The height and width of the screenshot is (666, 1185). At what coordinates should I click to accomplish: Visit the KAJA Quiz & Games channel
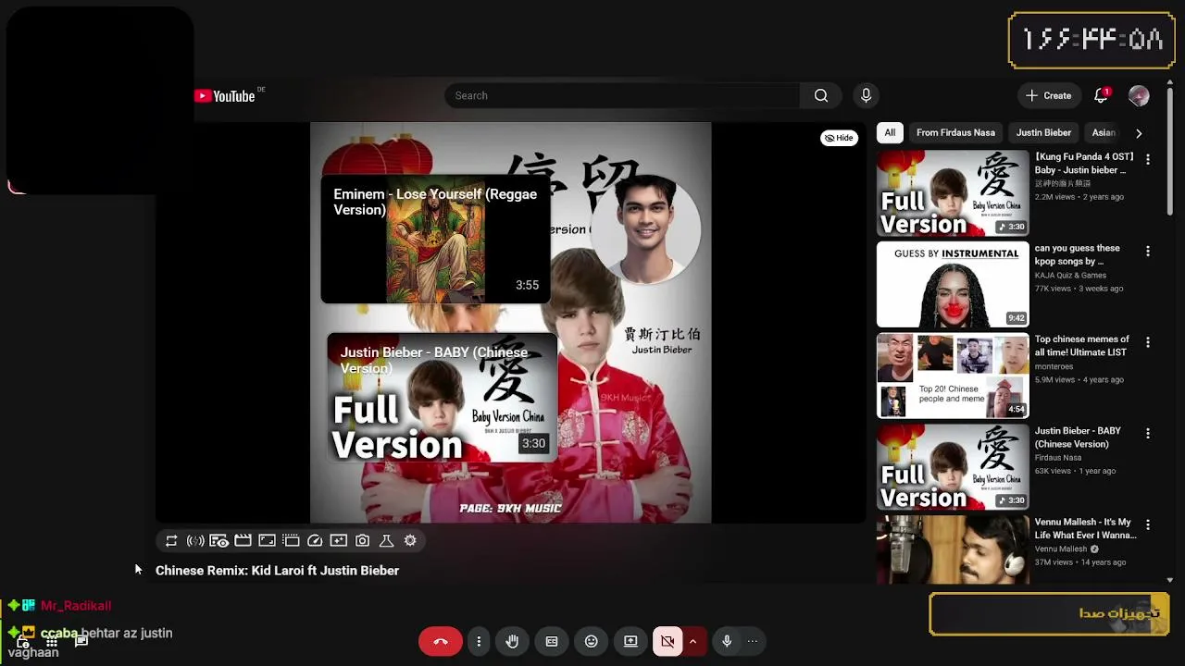click(1070, 275)
